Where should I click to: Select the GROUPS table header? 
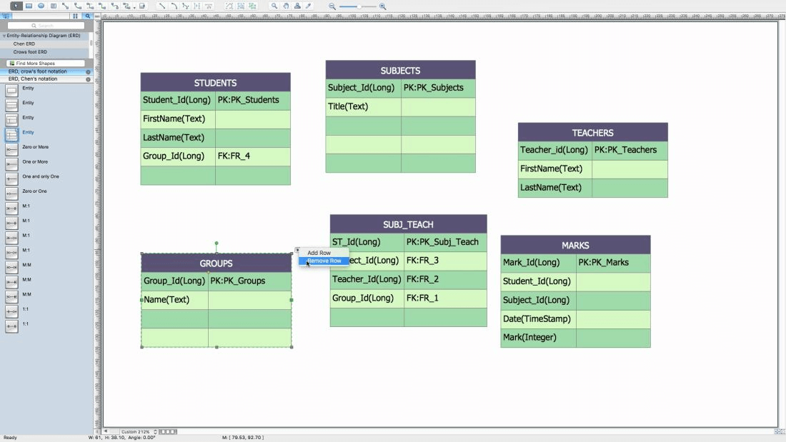coord(216,263)
